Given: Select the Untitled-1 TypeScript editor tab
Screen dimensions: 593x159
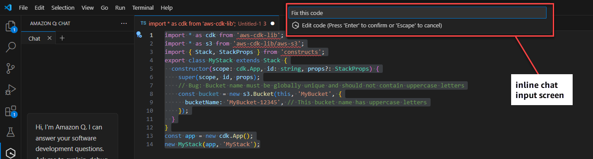Looking at the screenshot, I should click(207, 23).
